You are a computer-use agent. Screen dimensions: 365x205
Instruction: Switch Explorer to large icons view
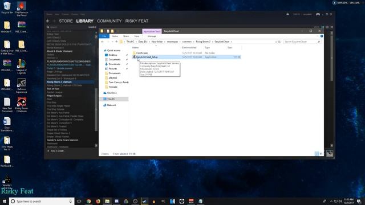(x=321, y=154)
